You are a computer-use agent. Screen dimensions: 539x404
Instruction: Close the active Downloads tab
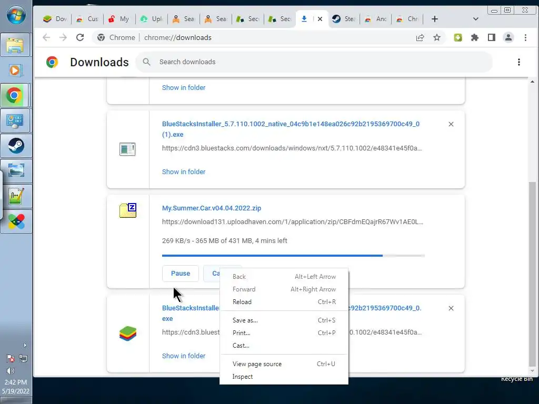tap(320, 19)
